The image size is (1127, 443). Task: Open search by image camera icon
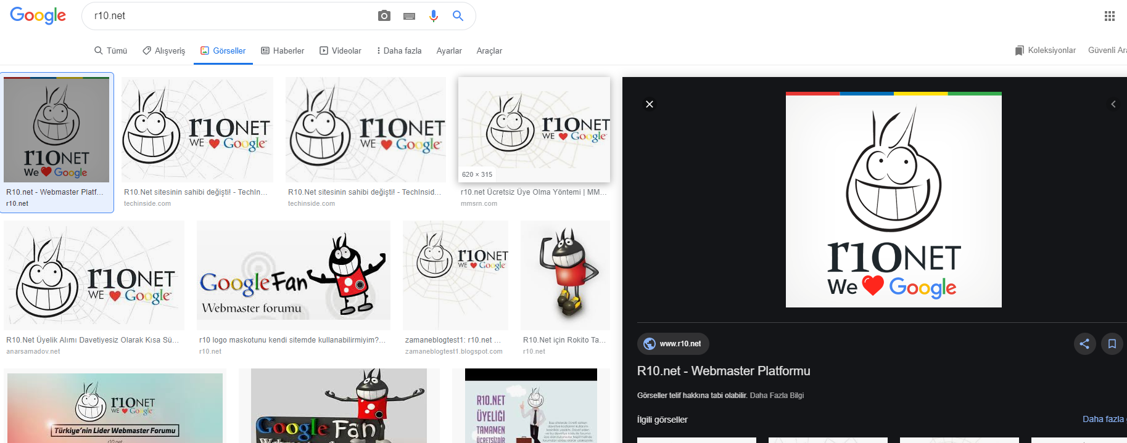pos(384,16)
